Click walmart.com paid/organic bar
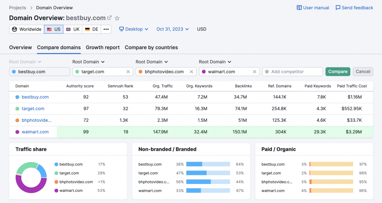The height and width of the screenshot is (203, 382). [x=331, y=191]
